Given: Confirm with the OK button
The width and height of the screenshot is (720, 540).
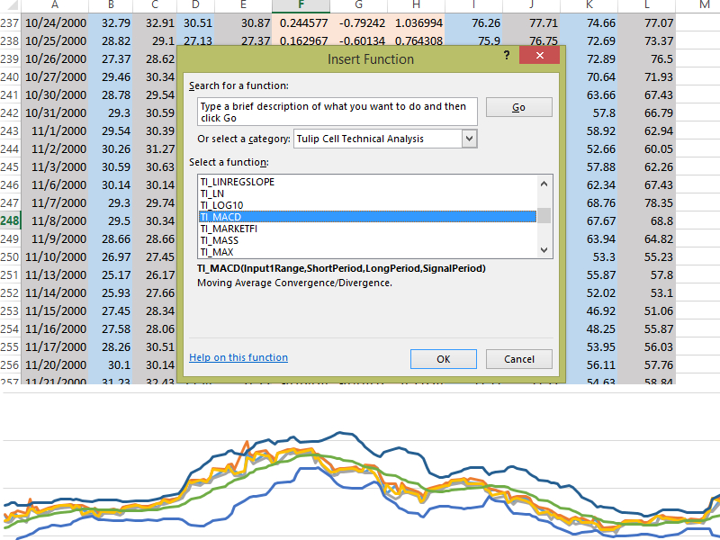Looking at the screenshot, I should point(443,358).
